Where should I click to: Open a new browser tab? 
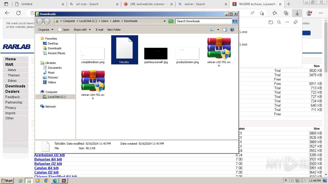click(x=289, y=4)
